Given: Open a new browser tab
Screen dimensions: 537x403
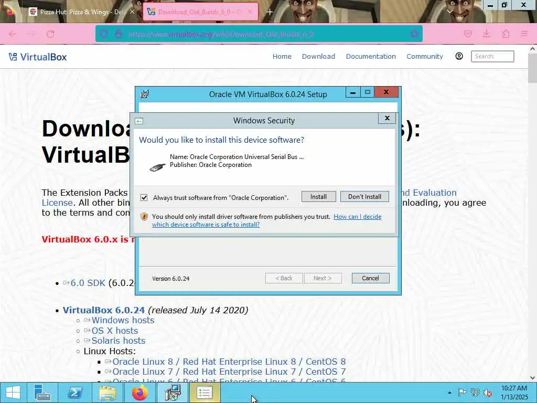Looking at the screenshot, I should tap(270, 12).
